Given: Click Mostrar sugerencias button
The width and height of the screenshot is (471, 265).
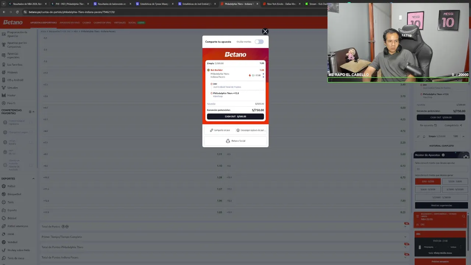Looking at the screenshot, I should point(442,205).
